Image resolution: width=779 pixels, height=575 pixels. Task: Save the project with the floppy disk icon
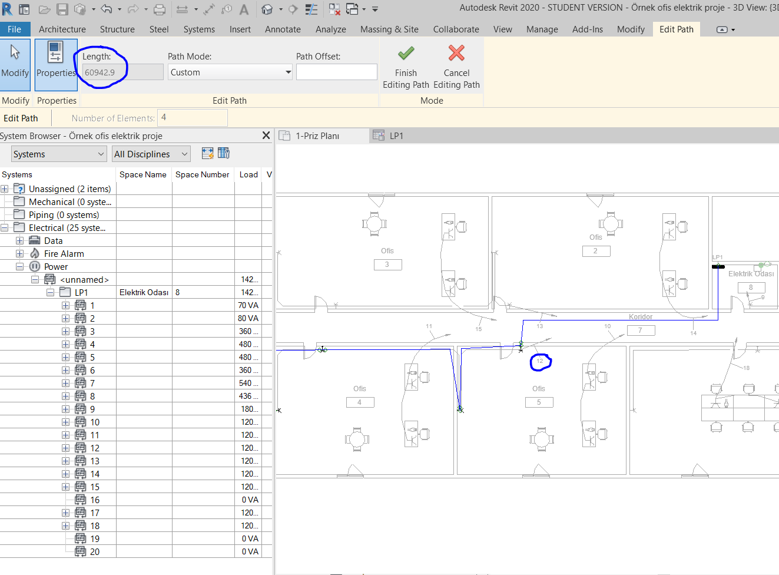tap(62, 9)
